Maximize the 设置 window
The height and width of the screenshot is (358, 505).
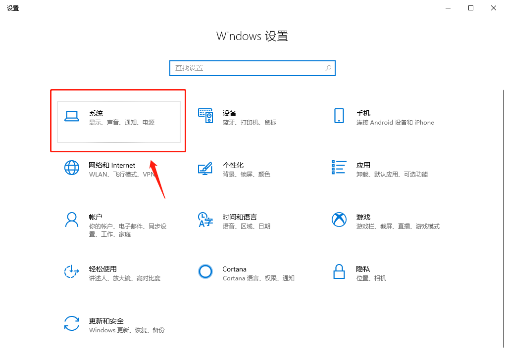(x=471, y=8)
